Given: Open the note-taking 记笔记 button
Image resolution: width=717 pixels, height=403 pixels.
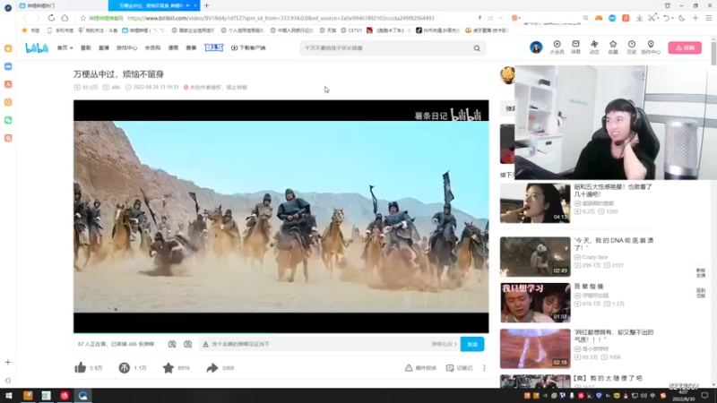Looking at the screenshot, I should click(x=459, y=368).
